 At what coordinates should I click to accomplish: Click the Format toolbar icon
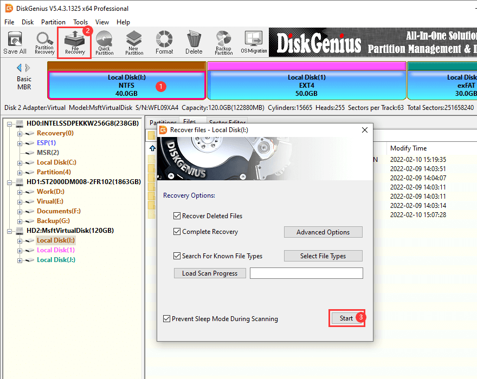[x=164, y=43]
